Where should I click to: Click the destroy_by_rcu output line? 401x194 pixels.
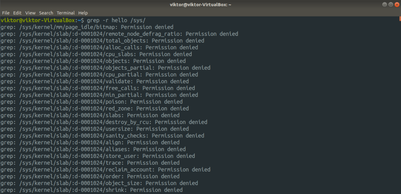point(104,122)
